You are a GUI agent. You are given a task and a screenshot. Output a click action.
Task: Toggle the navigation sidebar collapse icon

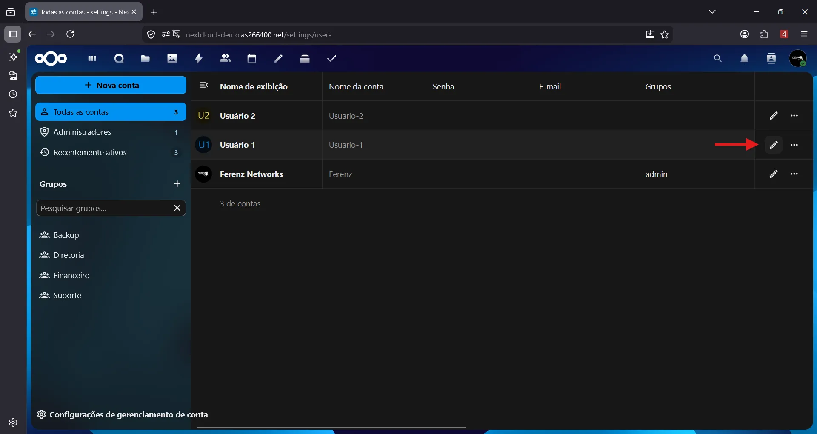click(x=204, y=86)
